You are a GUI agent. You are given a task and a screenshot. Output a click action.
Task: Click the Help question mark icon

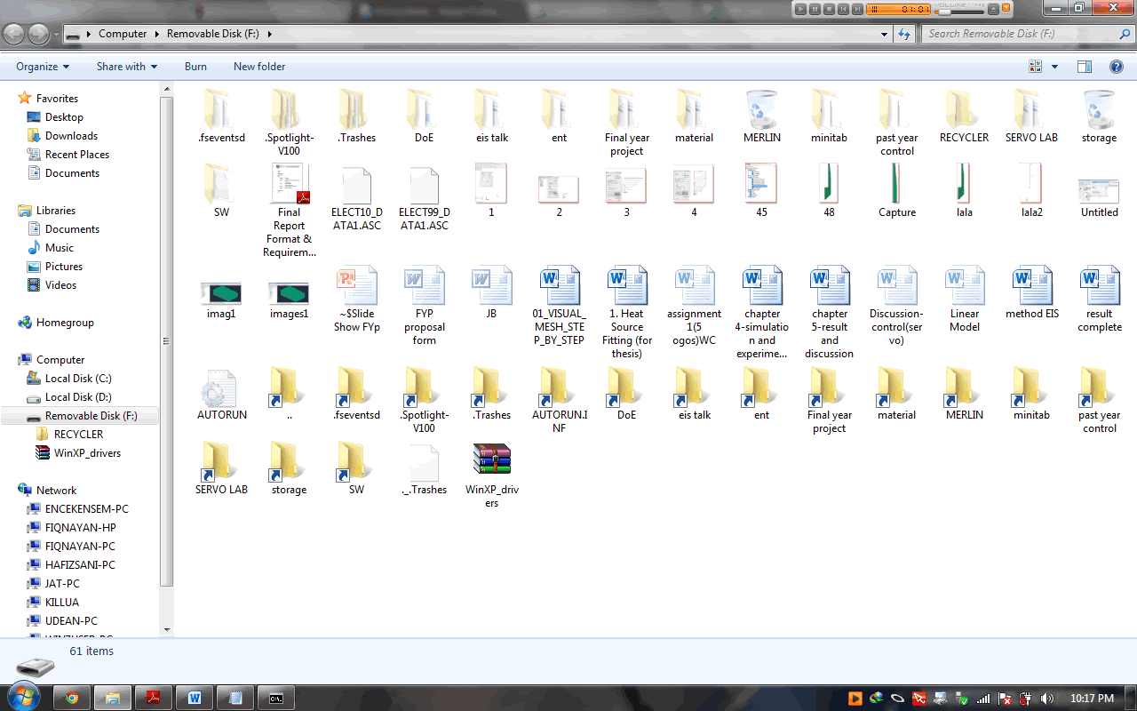[x=1117, y=67]
